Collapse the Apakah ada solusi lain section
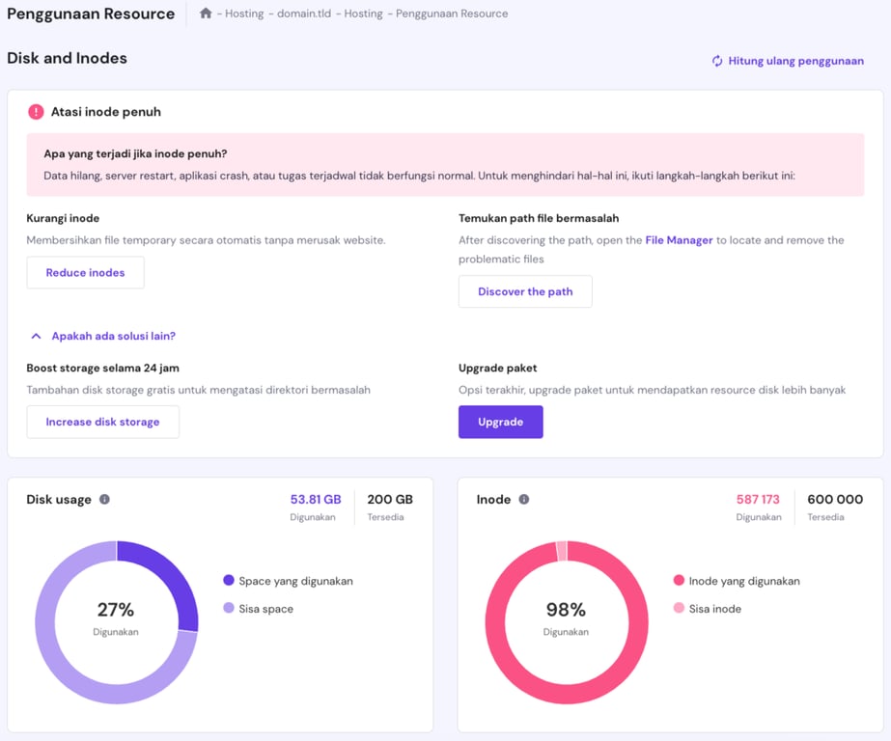891x741 pixels. 104,336
